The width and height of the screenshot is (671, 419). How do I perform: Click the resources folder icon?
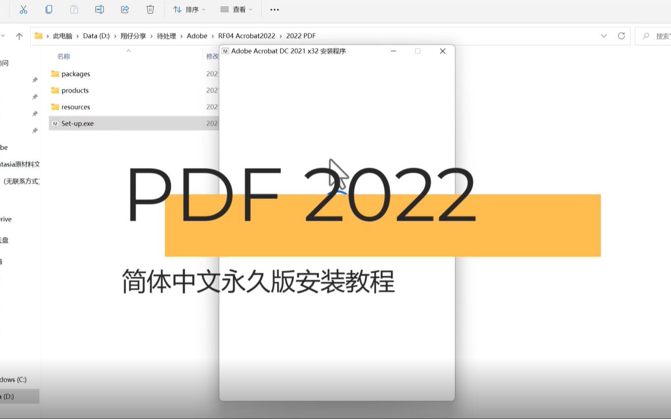(55, 107)
